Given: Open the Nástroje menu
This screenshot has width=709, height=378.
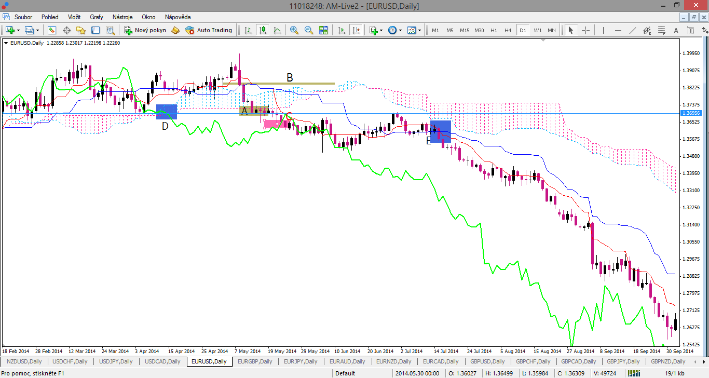Looking at the screenshot, I should coord(122,17).
